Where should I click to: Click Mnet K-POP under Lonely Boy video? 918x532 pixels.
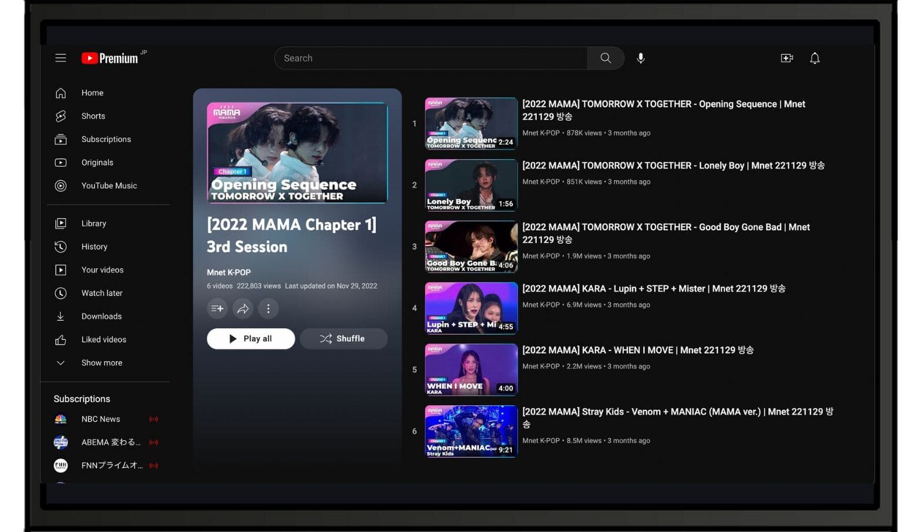[x=541, y=182]
